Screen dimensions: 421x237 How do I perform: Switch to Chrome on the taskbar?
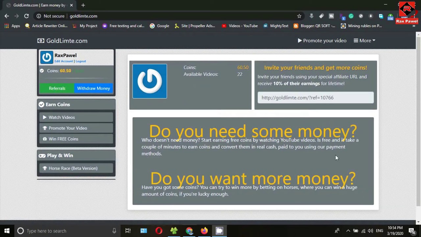tap(189, 231)
